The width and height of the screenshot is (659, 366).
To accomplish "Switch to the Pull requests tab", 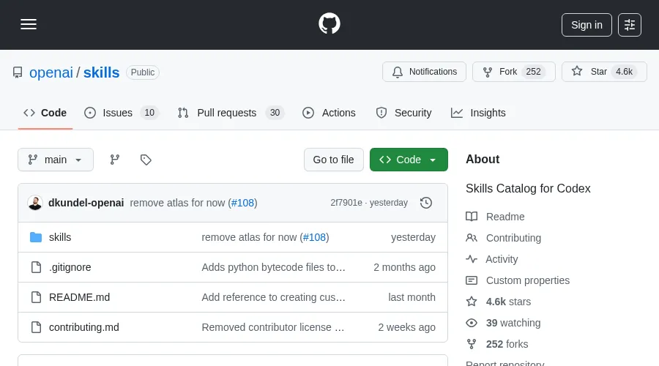I will click(226, 113).
